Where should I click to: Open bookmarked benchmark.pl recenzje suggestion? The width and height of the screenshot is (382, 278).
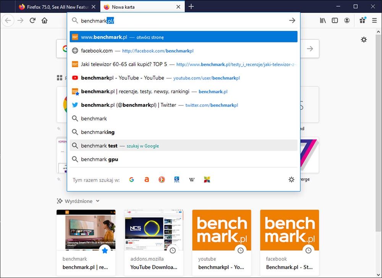coord(183,92)
